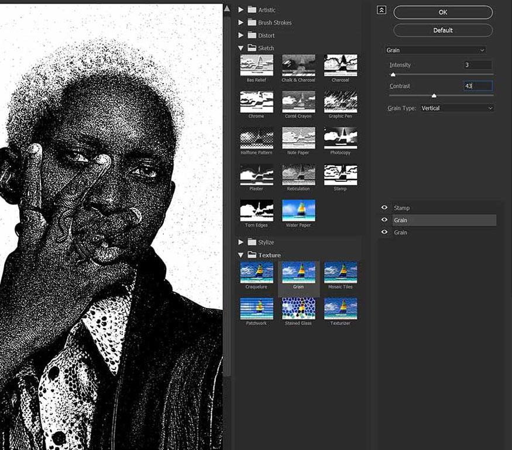Toggle visibility of the Stamp effect layer
Image resolution: width=512 pixels, height=450 pixels.
pyautogui.click(x=384, y=207)
